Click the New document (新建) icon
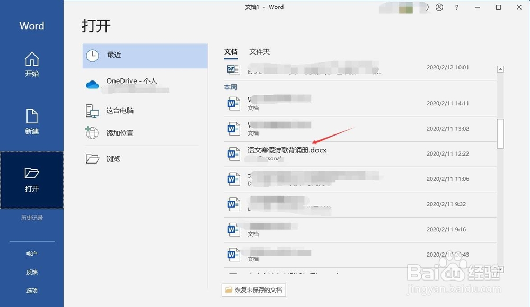The height and width of the screenshot is (307, 530). coord(32,116)
